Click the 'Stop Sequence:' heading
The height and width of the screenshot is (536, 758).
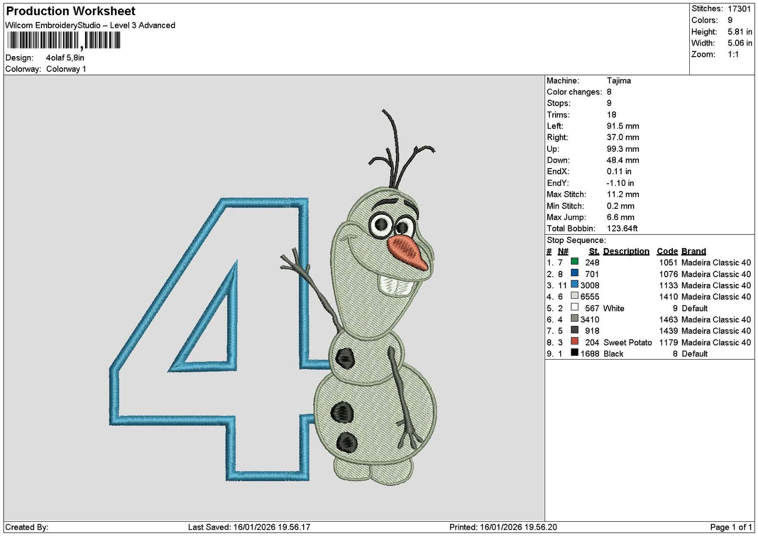click(576, 240)
